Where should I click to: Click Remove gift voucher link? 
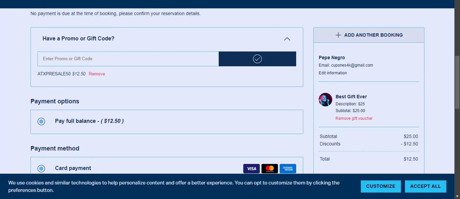[354, 118]
